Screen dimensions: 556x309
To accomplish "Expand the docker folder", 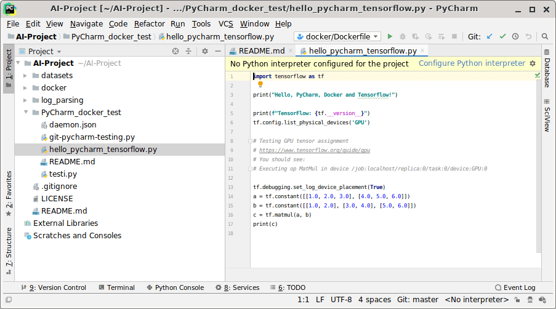I will 25,88.
